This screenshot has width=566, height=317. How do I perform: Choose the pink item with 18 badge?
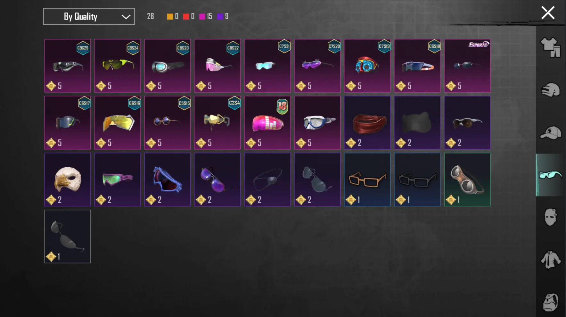click(x=267, y=123)
